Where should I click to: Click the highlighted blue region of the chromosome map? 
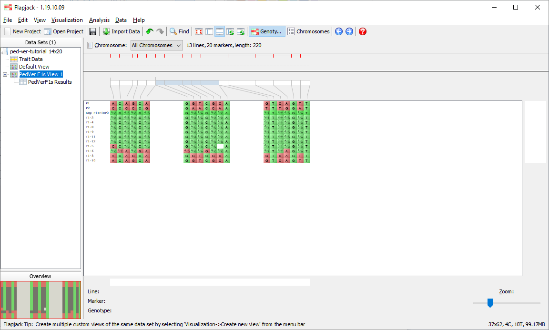(187, 83)
